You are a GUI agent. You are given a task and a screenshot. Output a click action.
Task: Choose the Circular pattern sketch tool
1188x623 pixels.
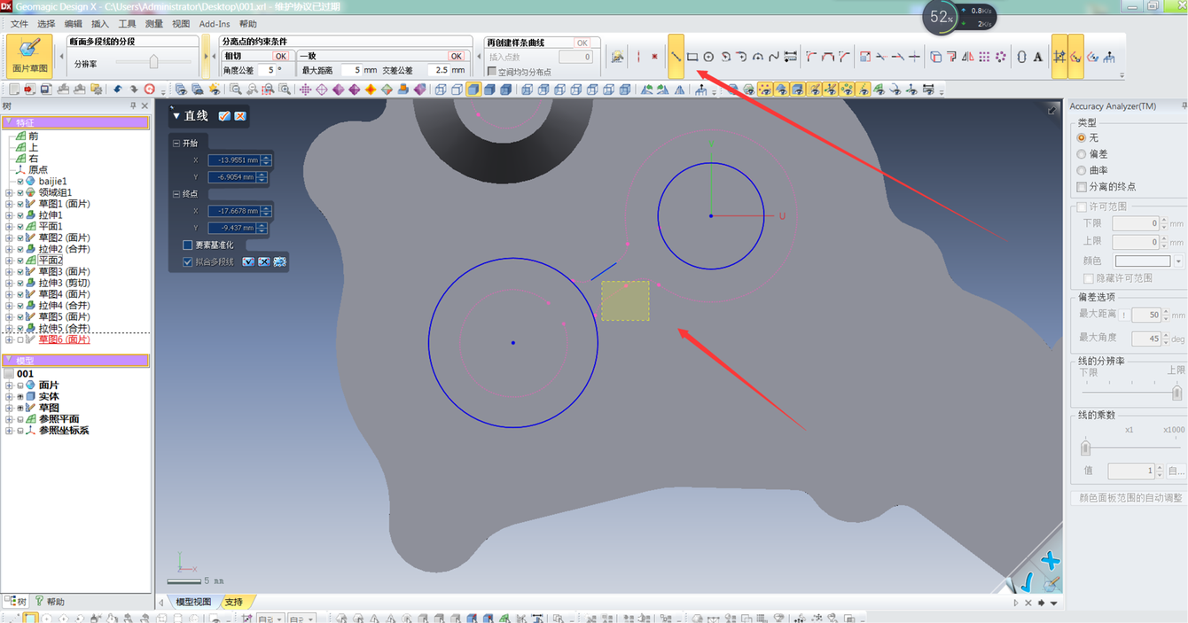(x=1001, y=57)
